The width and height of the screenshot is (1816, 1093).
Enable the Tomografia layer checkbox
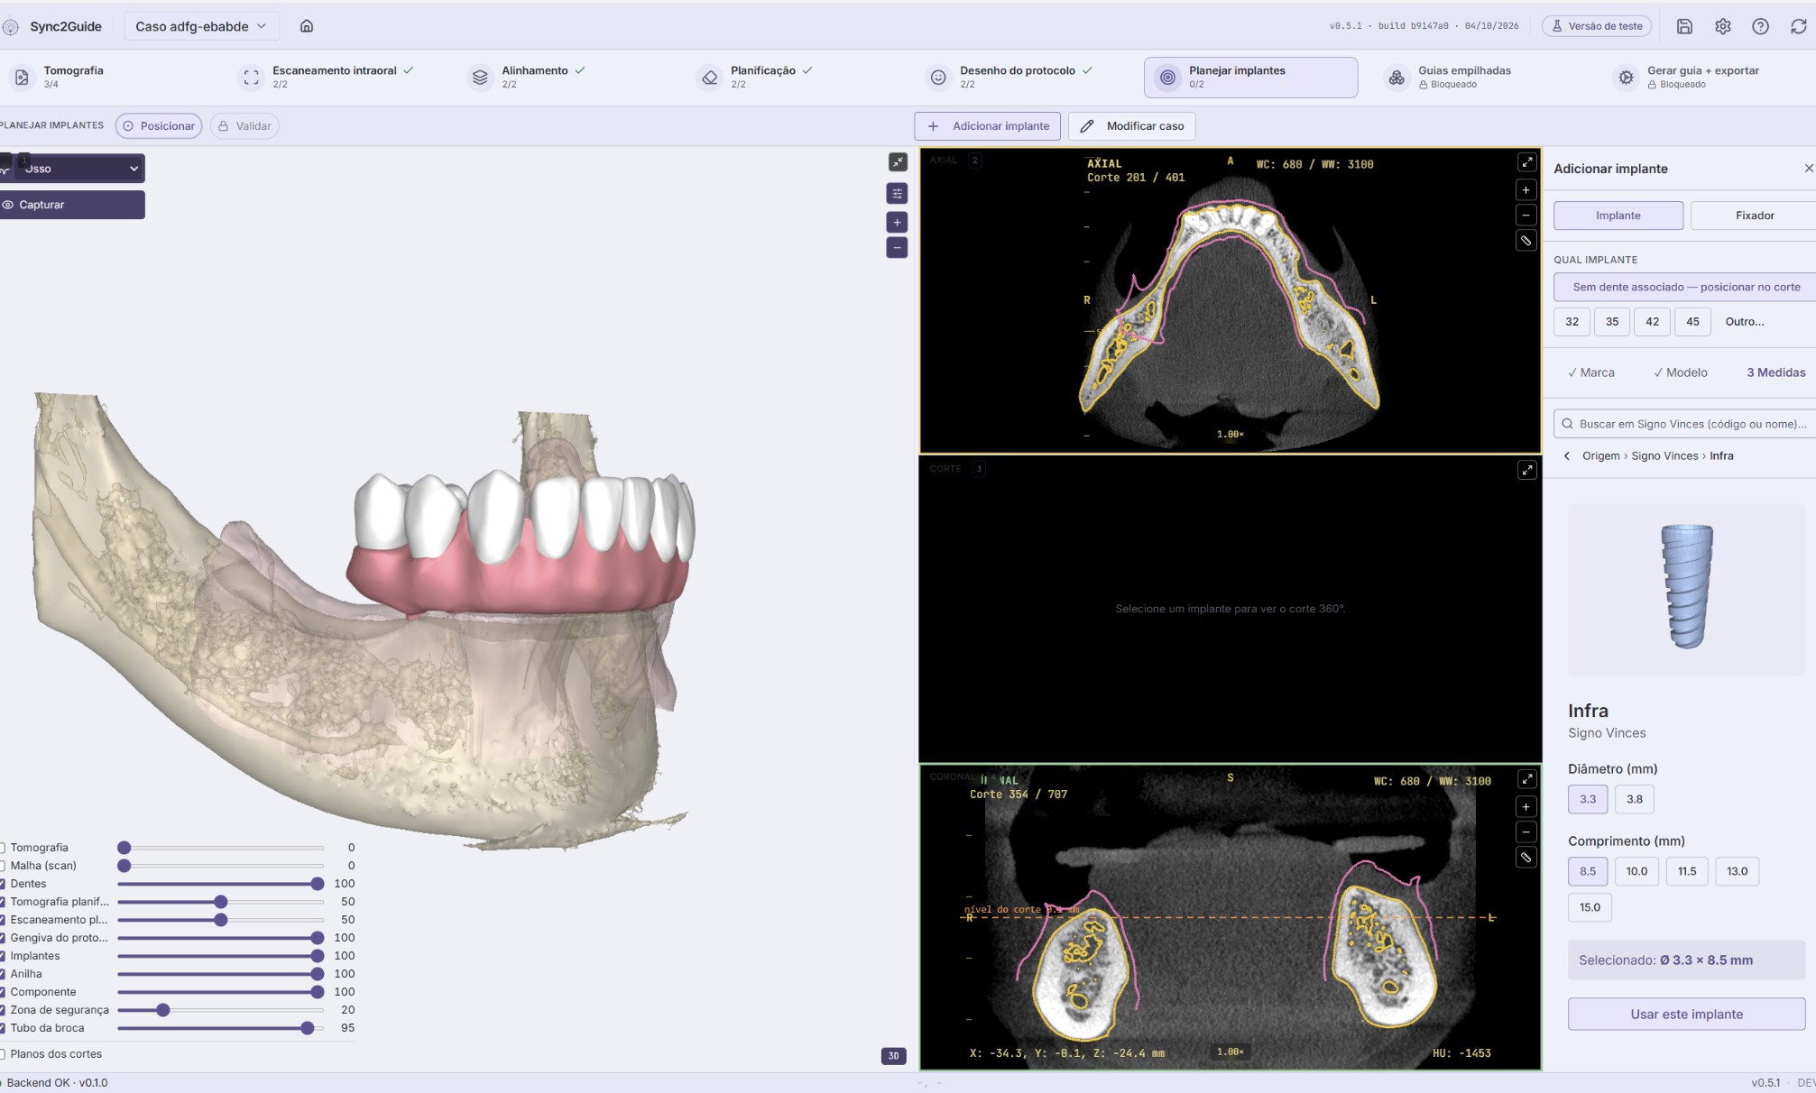click(3, 848)
